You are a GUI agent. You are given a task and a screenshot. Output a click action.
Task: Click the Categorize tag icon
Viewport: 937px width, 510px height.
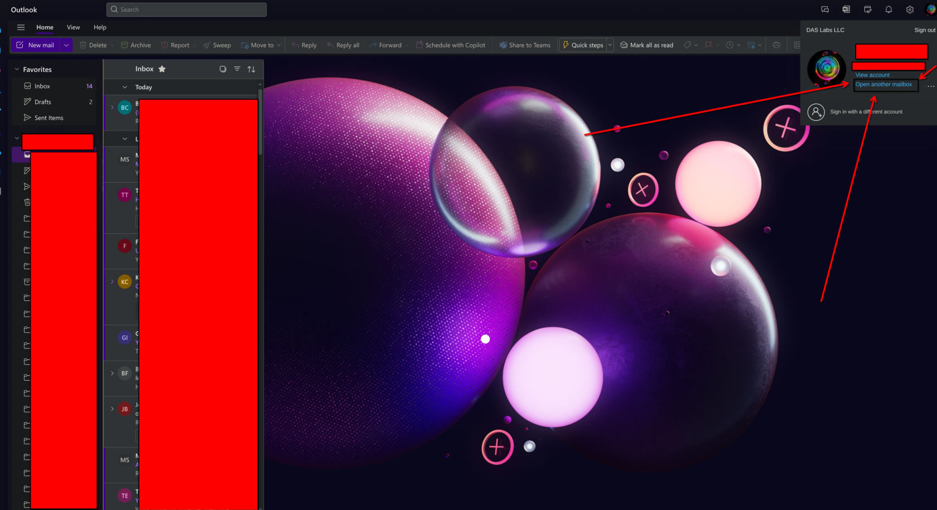click(x=688, y=45)
